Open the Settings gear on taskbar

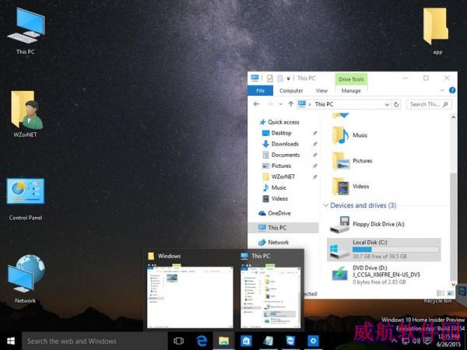pyautogui.click(x=313, y=341)
